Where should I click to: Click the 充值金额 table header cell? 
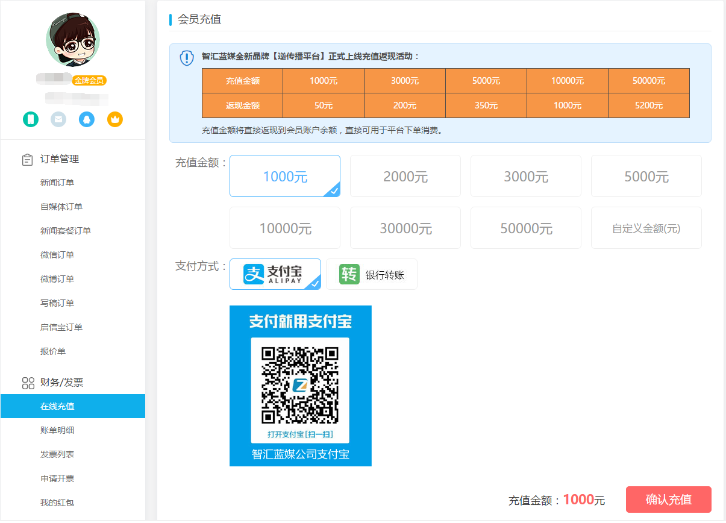(x=243, y=81)
